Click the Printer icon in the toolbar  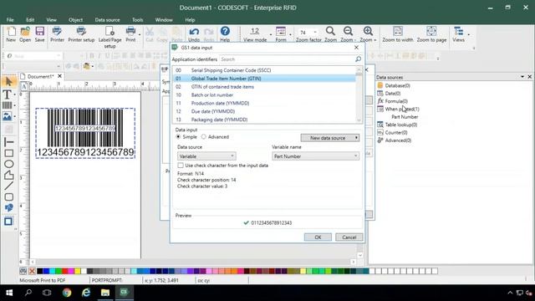(x=57, y=34)
